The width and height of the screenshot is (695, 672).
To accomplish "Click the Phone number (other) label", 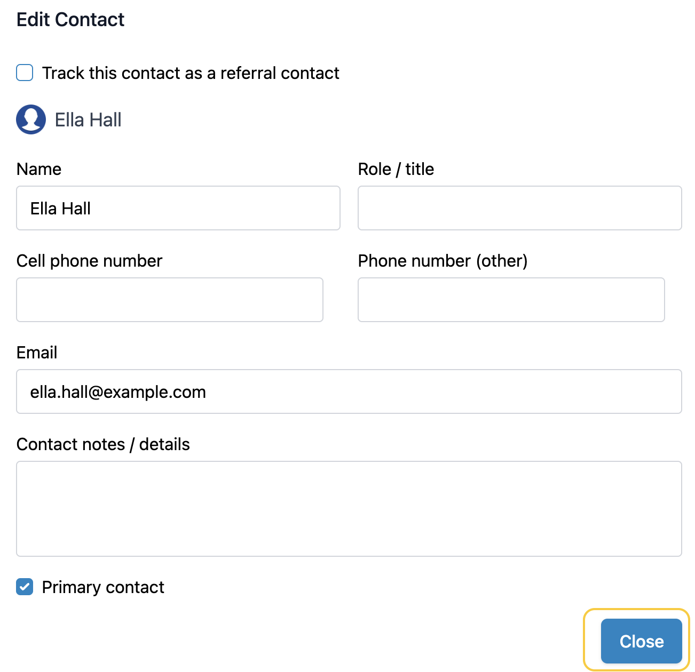I will pyautogui.click(x=443, y=261).
